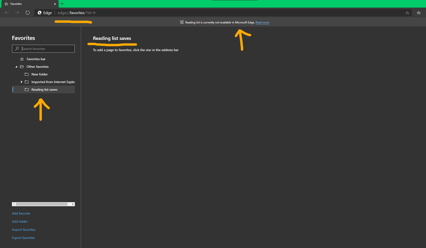Go forward with the forward arrow
Screen dimensions: 426x248
tap(17, 13)
